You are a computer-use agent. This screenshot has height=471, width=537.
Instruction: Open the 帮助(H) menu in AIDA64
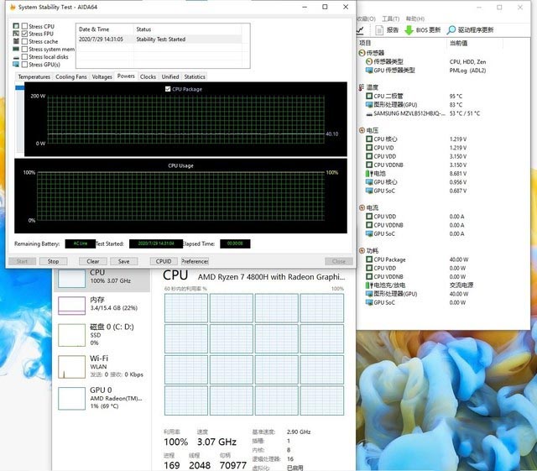point(415,18)
